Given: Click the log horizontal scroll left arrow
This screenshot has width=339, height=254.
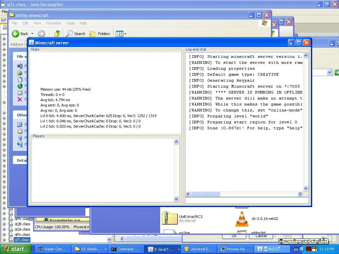Looking at the screenshot, I should pos(188,194).
